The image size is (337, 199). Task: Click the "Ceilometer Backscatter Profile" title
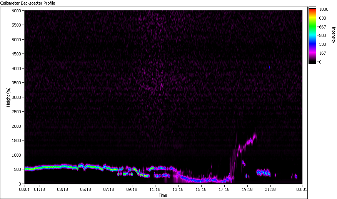point(28,3)
